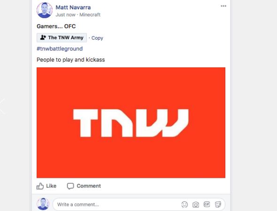The height and width of the screenshot is (211, 277).
Task: Click the group people icon in the TNW Army tag
Action: coord(43,37)
